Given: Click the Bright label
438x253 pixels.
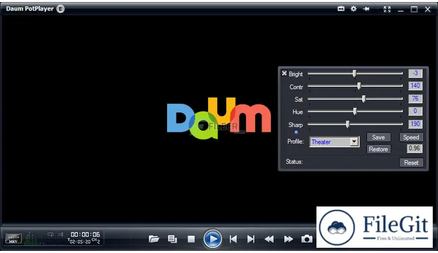Looking at the screenshot, I should tap(296, 74).
